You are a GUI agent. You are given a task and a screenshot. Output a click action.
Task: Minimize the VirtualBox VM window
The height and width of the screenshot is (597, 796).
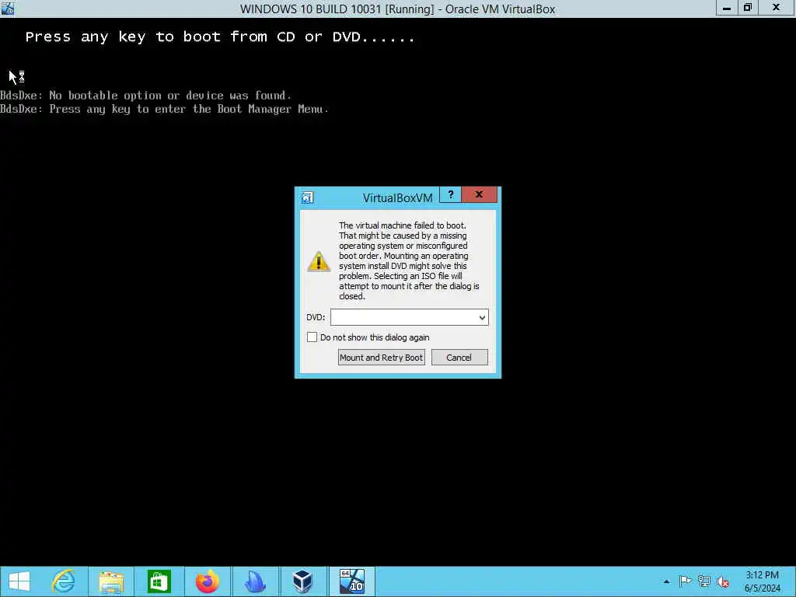point(727,8)
